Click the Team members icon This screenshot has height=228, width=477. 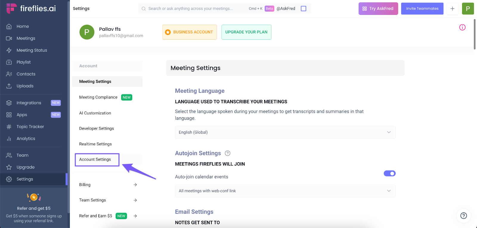tap(9, 155)
